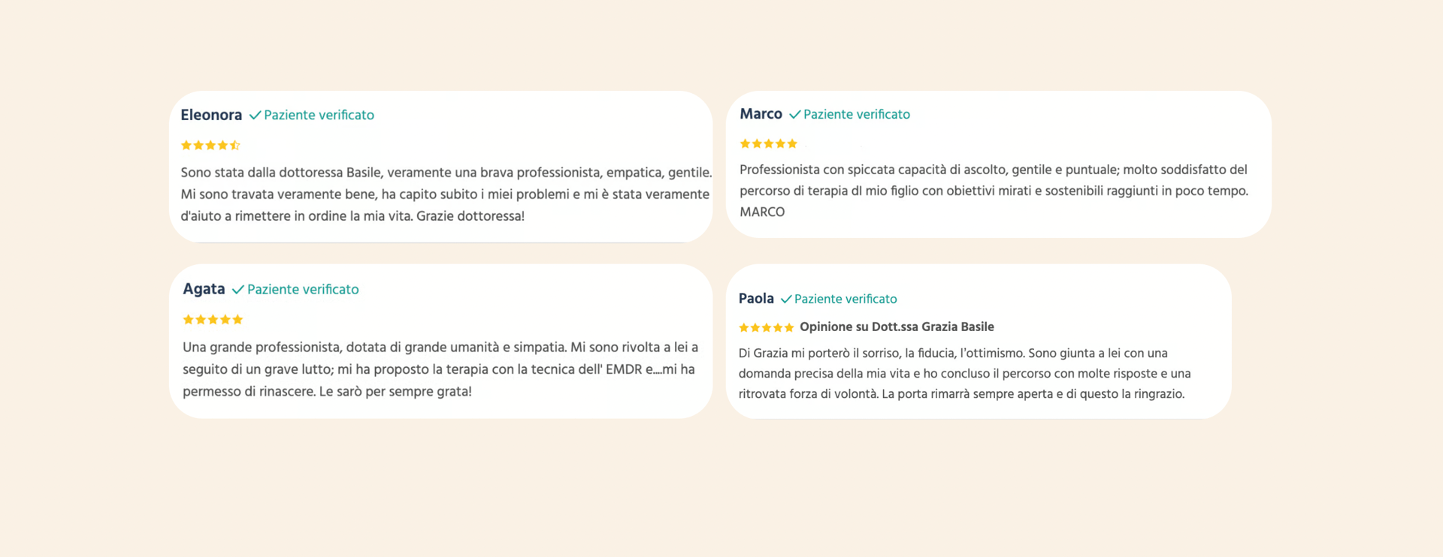Click the checkmark icon next to Agata
The width and height of the screenshot is (1443, 557).
(x=238, y=290)
